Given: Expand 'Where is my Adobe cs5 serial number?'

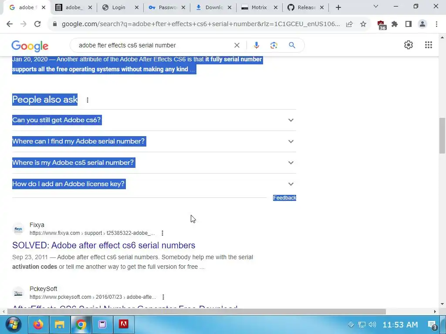Looking at the screenshot, I should tap(154, 163).
